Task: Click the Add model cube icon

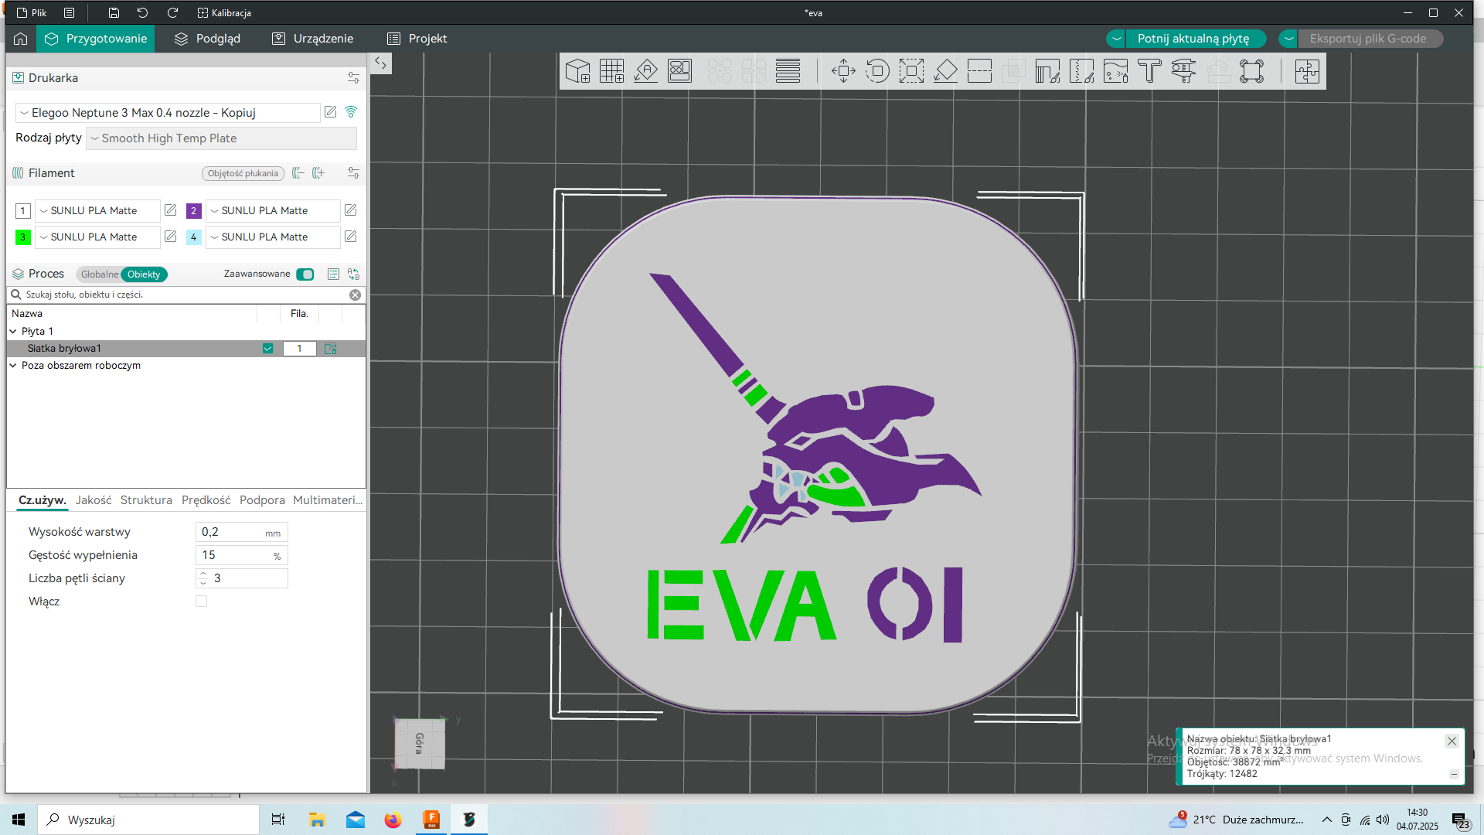Action: [577, 71]
